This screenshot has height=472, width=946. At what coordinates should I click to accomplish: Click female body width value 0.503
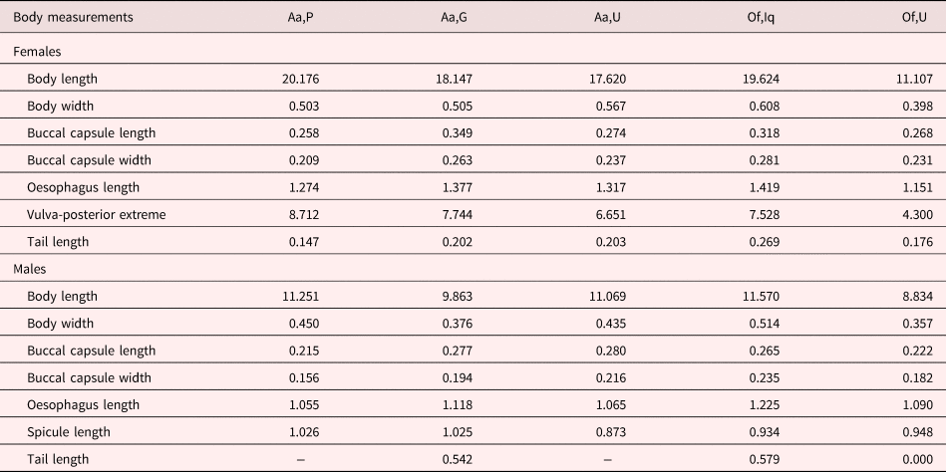[303, 107]
